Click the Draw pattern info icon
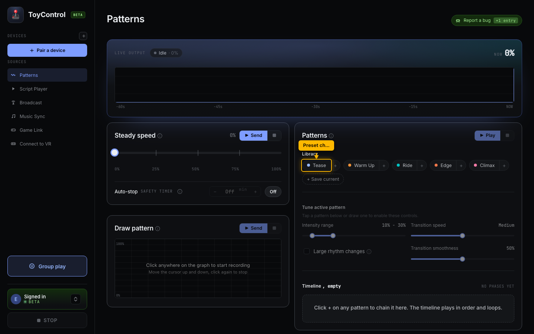Viewport: 534px width, 334px height. [158, 229]
